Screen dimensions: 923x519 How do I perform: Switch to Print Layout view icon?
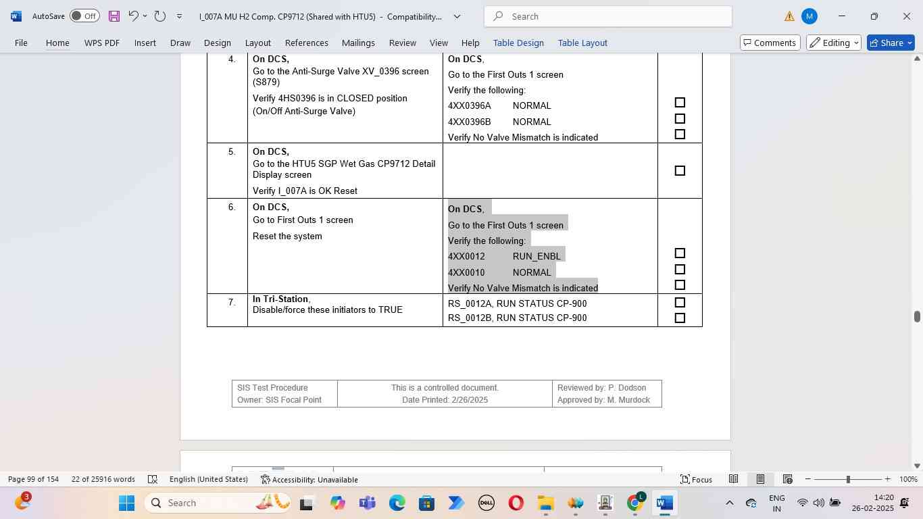pyautogui.click(x=760, y=479)
